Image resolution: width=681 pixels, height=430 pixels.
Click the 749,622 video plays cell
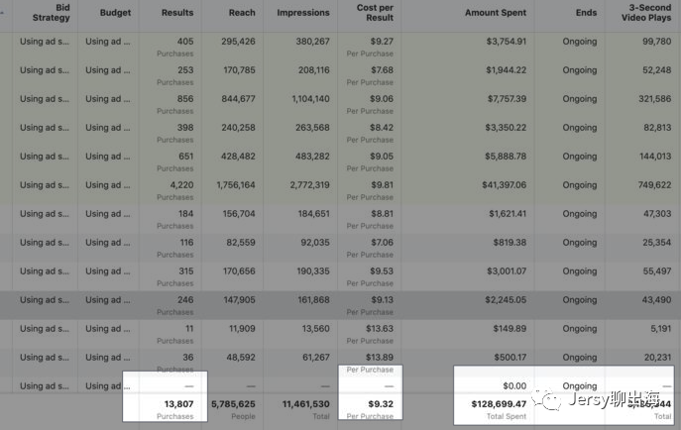tap(648, 184)
